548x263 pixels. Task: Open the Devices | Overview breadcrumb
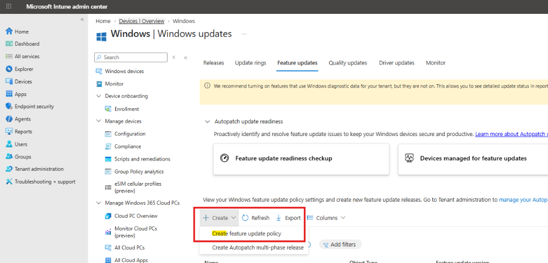[141, 21]
